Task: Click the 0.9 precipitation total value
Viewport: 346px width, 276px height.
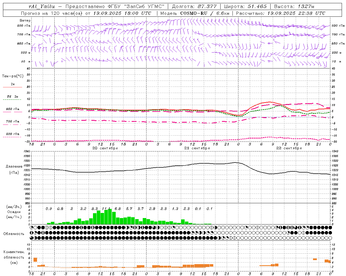Action: pyautogui.click(x=49, y=209)
